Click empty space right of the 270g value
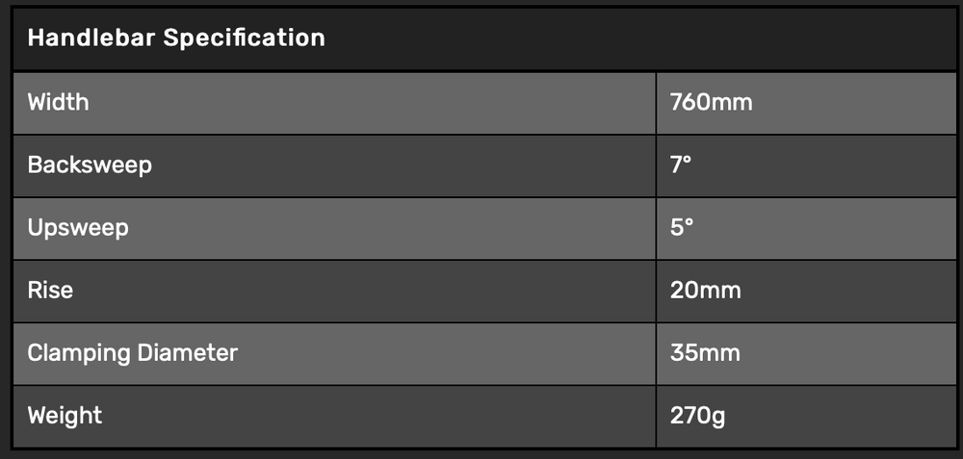The image size is (963, 459). pyautogui.click(x=847, y=417)
